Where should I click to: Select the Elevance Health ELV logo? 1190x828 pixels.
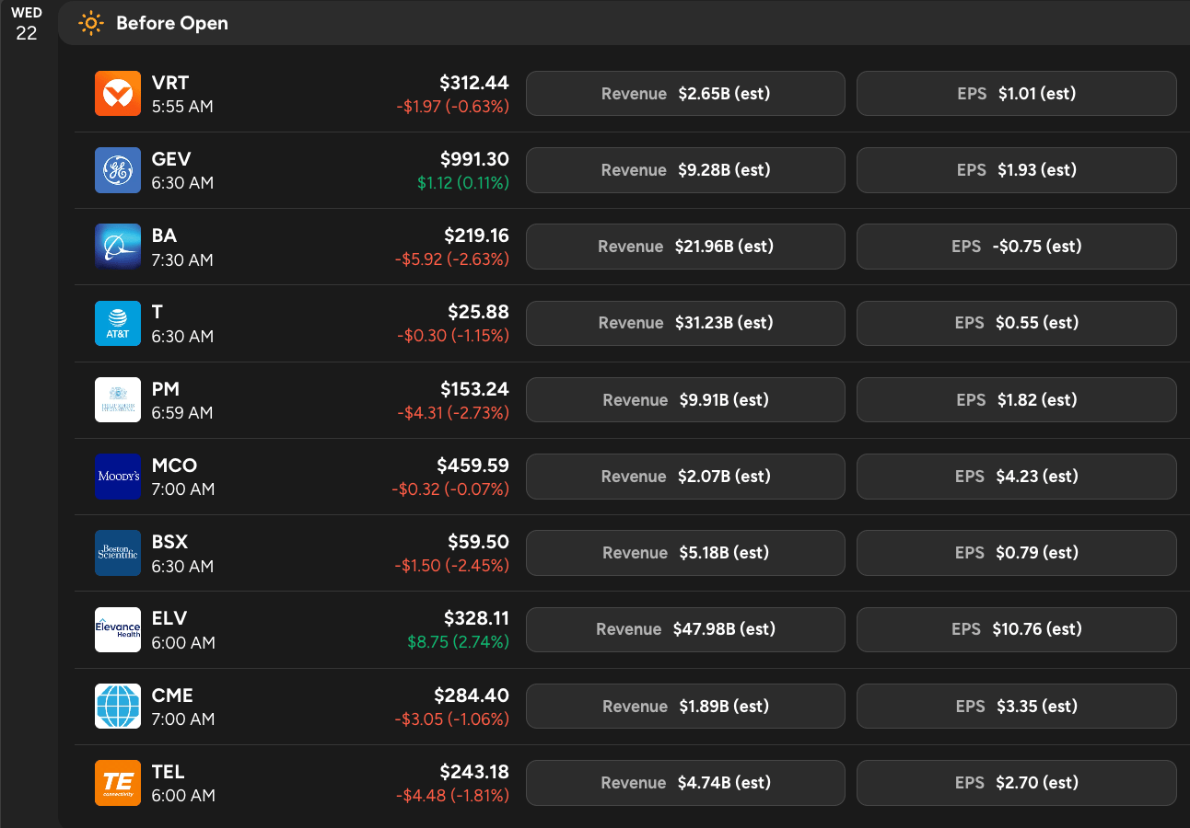click(x=118, y=629)
